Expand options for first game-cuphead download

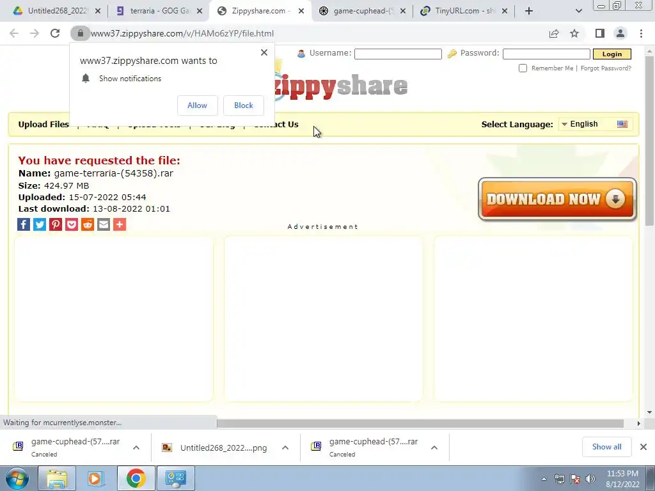click(x=136, y=448)
